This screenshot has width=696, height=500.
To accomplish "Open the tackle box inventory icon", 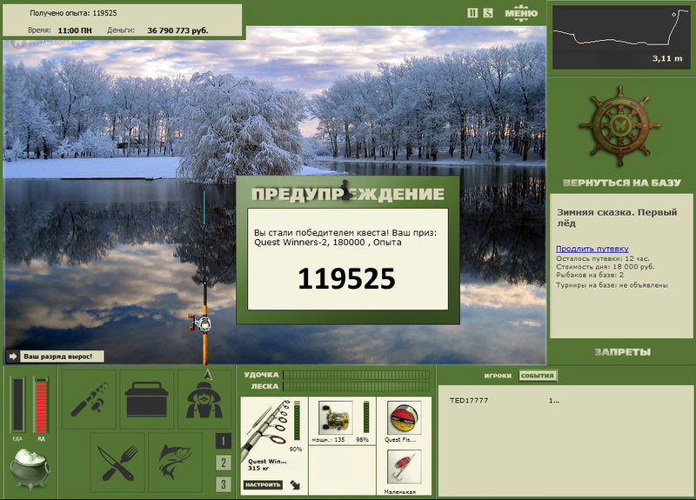I will point(146,400).
